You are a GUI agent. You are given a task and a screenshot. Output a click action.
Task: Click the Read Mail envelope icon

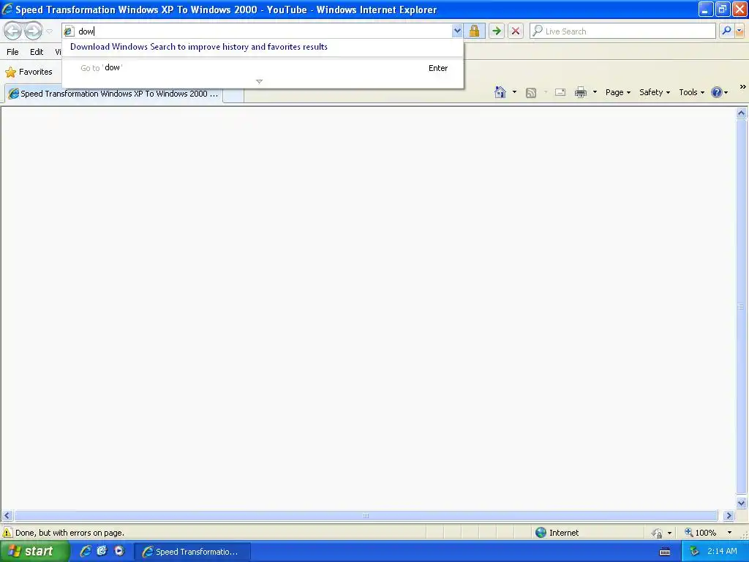560,92
